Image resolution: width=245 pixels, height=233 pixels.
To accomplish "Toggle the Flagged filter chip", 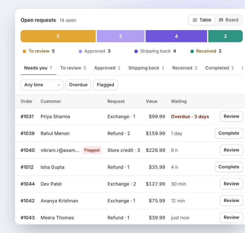I will (x=105, y=85).
